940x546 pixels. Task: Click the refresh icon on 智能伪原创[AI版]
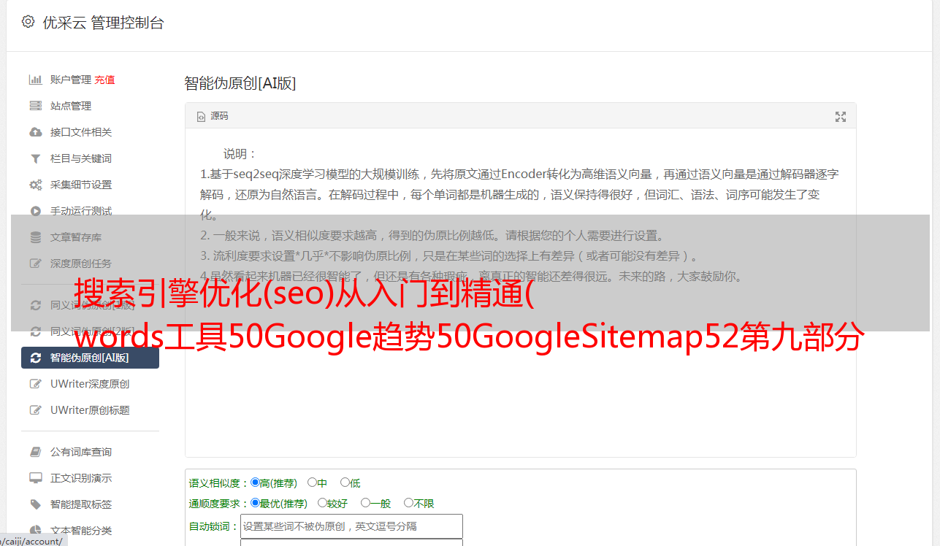coord(35,358)
